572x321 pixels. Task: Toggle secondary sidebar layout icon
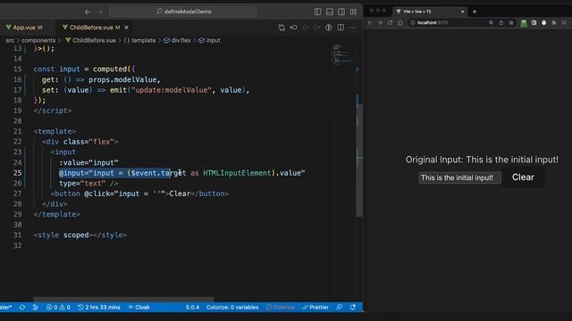coord(341,12)
